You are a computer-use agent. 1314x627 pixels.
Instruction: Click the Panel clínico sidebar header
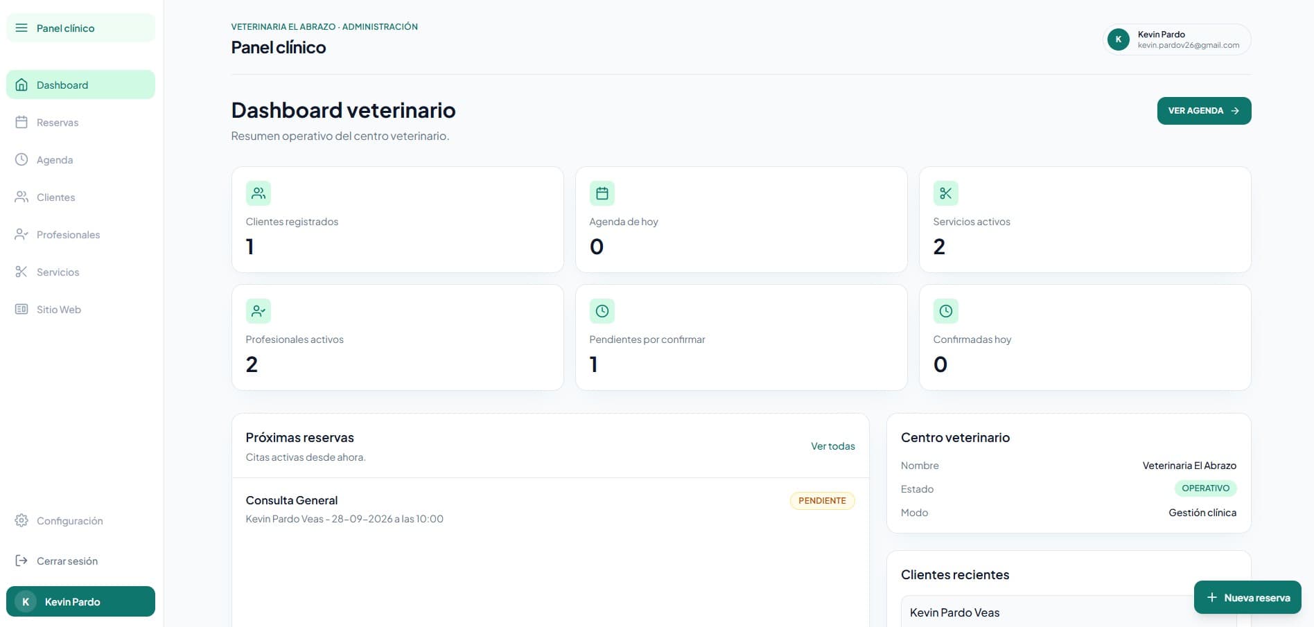[x=80, y=28]
